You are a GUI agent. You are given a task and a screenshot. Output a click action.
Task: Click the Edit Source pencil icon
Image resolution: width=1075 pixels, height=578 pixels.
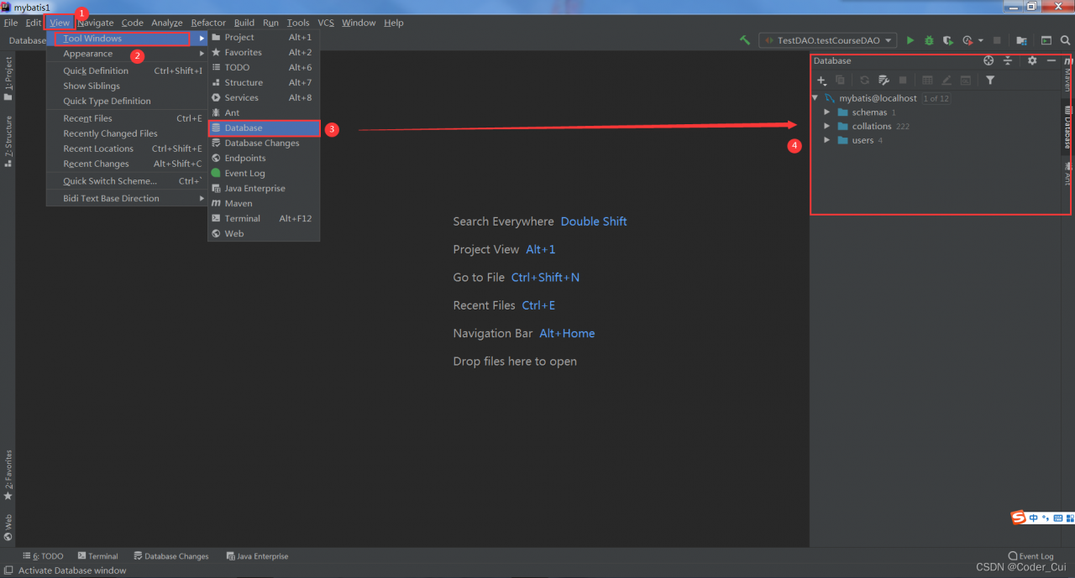947,81
